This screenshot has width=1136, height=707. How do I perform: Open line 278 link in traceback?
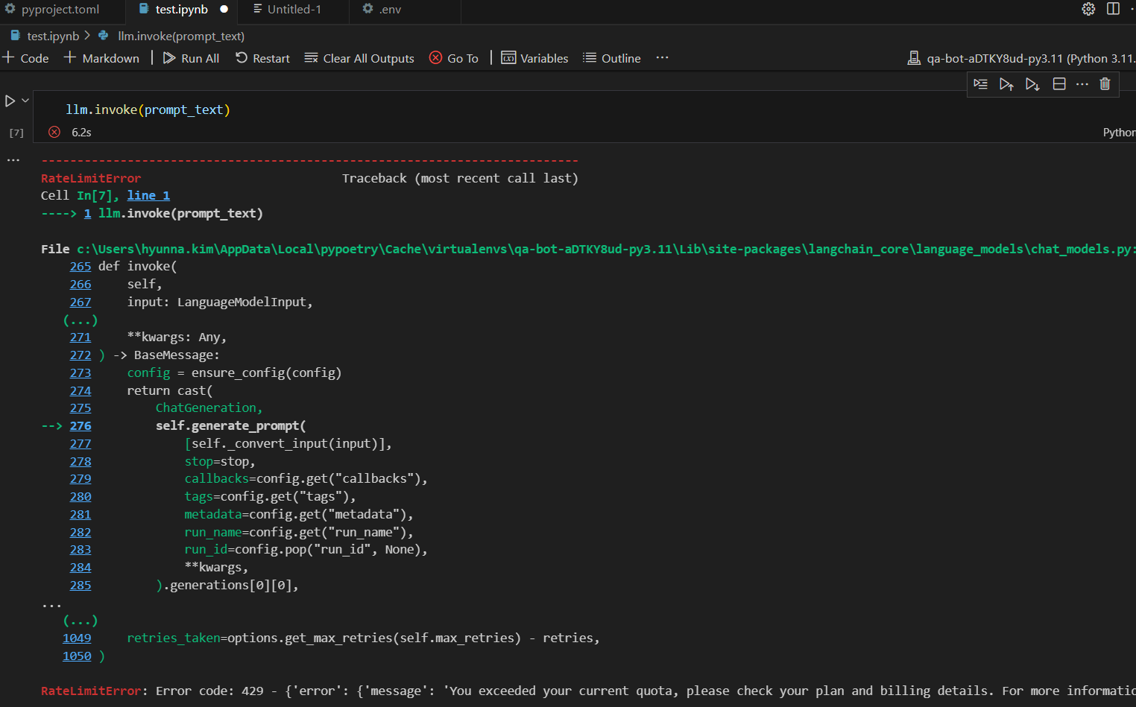81,461
